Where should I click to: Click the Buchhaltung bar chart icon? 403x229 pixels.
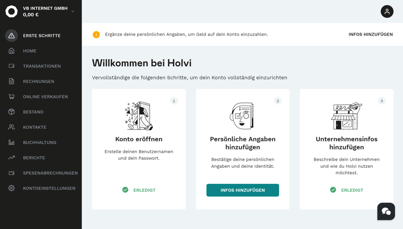point(12,143)
